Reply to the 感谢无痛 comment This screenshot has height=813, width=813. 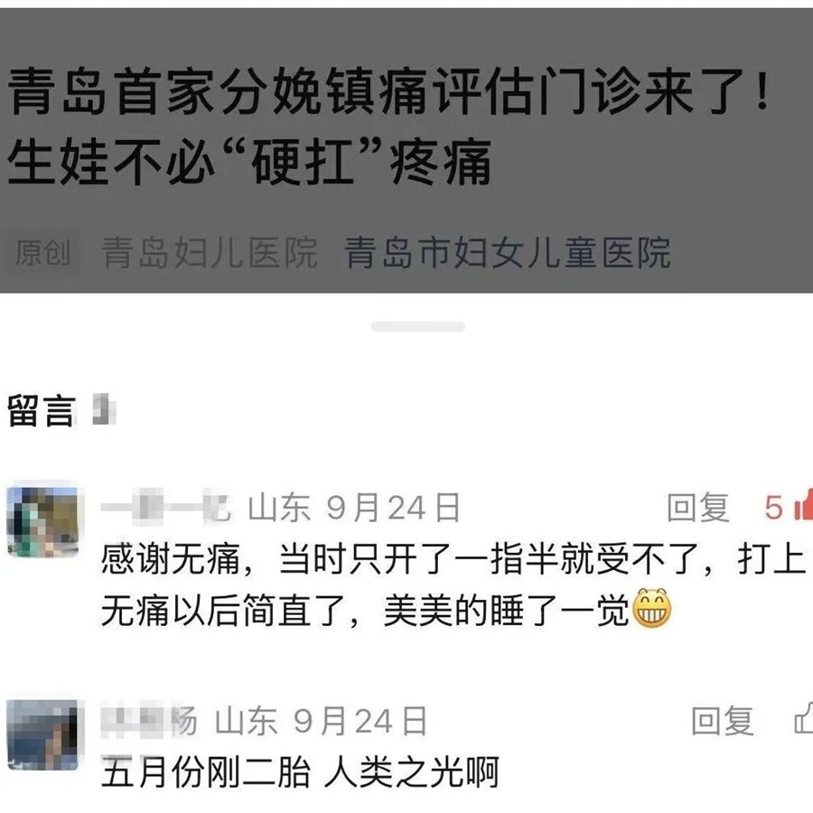point(698,507)
